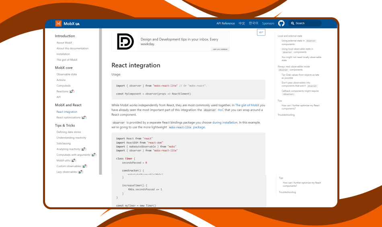Switch to Chinese (中文) docs
The width and height of the screenshot is (382, 227).
(242, 23)
